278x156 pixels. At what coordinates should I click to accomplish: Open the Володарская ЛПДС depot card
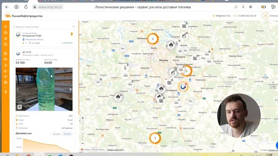44,38
